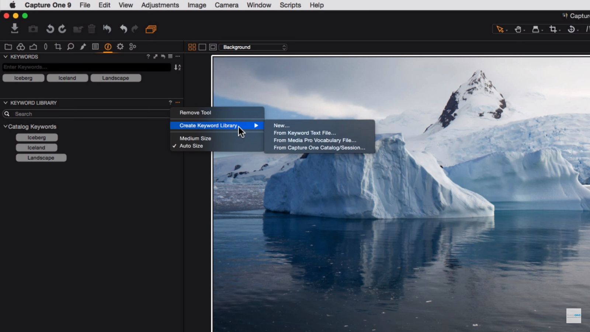Viewport: 590px width, 332px height.
Task: Click the move-to-folder icon in toolbar
Action: (x=78, y=29)
